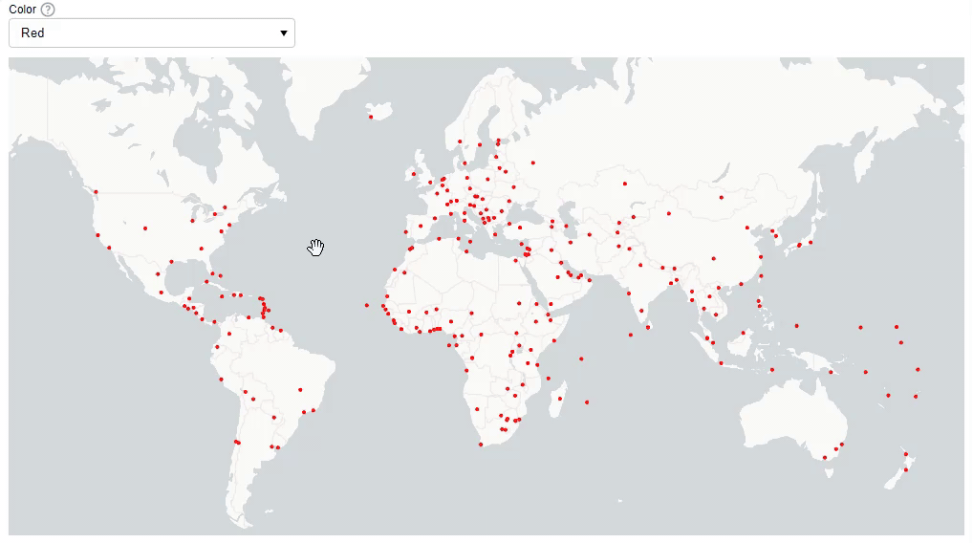Click the help icon next to Color
Screen dimensions: 973x543
pyautogui.click(x=48, y=10)
